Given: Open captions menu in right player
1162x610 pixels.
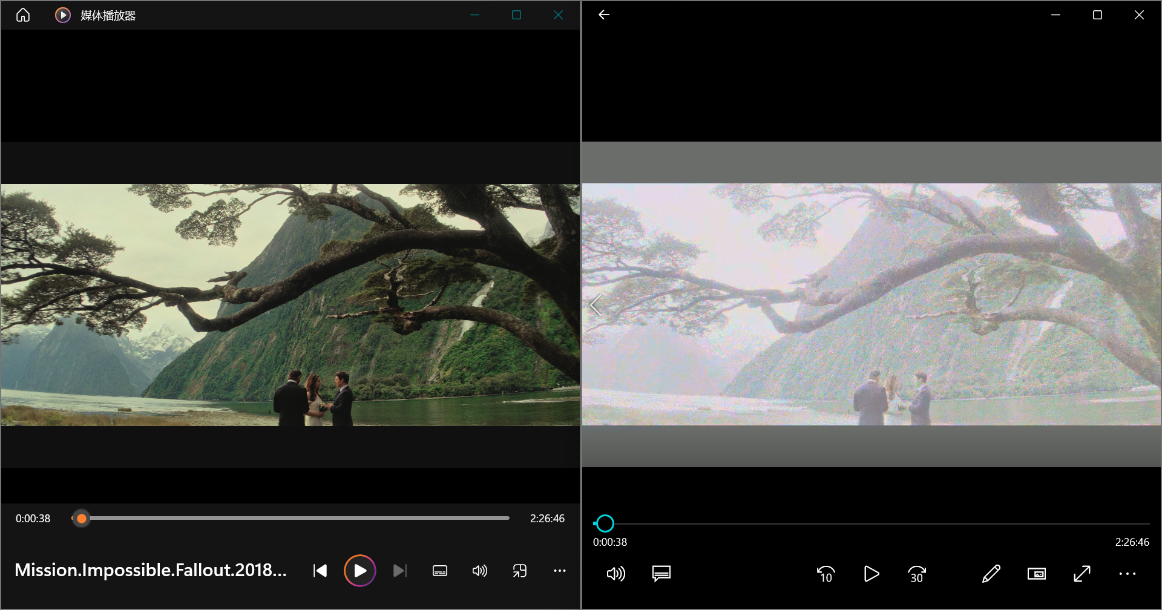Looking at the screenshot, I should (x=661, y=574).
